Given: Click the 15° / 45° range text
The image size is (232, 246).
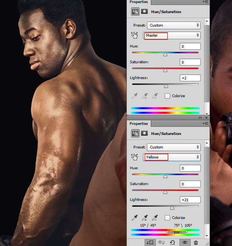Looking at the screenshot, I should coord(148,226).
